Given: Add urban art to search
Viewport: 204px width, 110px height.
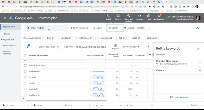Looking at the screenshot, I should [135, 38].
